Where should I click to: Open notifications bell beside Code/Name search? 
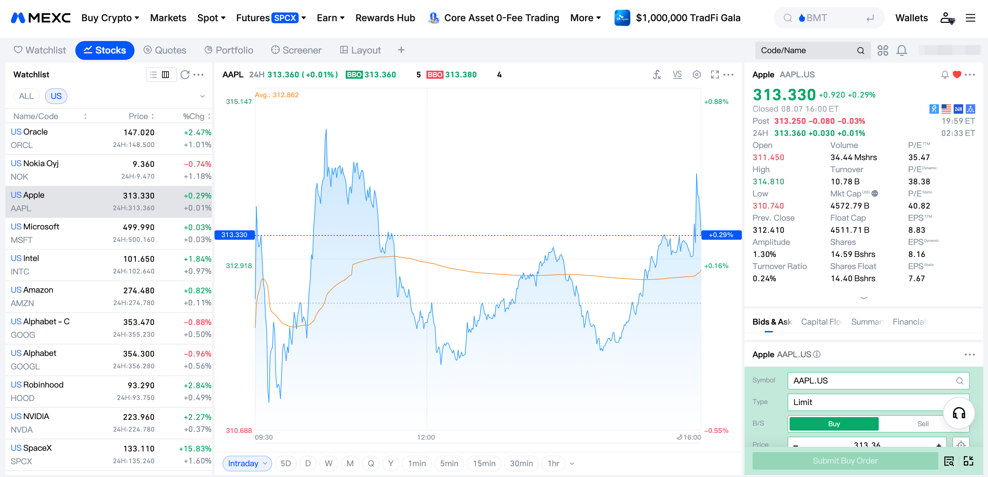click(x=902, y=50)
